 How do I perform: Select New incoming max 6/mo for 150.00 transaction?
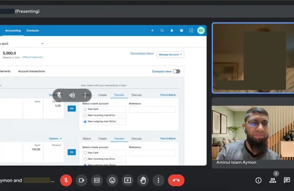tap(85, 159)
